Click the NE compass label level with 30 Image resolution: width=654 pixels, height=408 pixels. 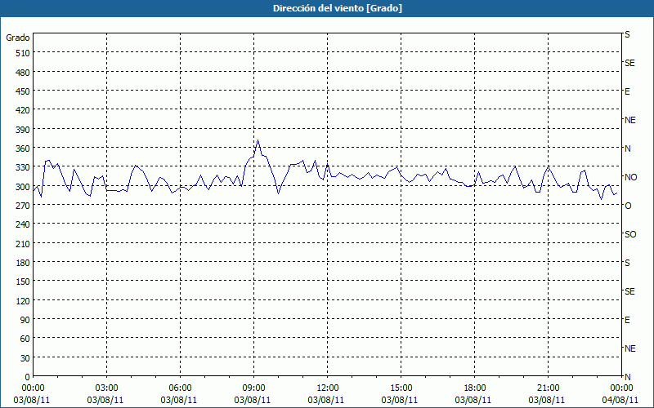(x=629, y=348)
